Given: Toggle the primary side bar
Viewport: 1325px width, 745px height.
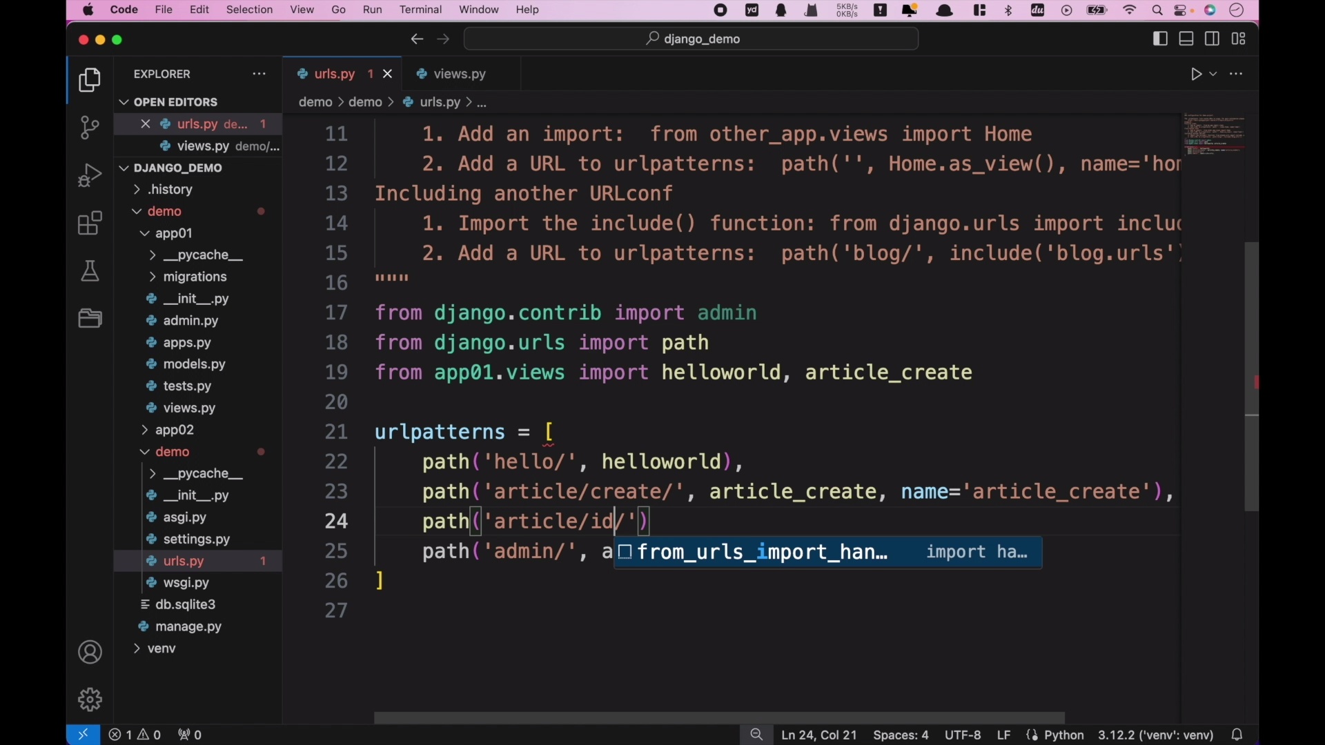Looking at the screenshot, I should tap(1160, 39).
